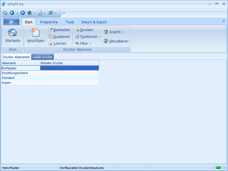The width and height of the screenshot is (228, 171).
Task: Click the Startseite house icon in ribbon
Action: coord(13,32)
